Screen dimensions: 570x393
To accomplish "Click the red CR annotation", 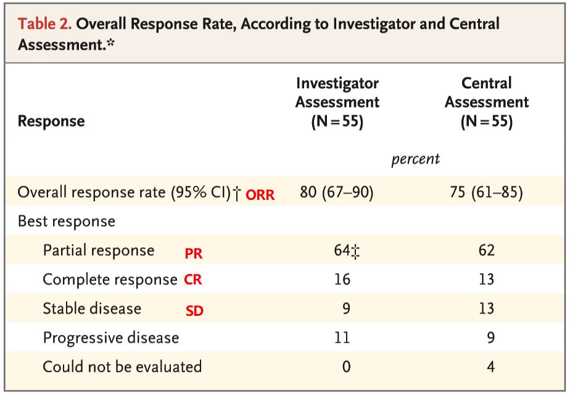I will point(192,280).
